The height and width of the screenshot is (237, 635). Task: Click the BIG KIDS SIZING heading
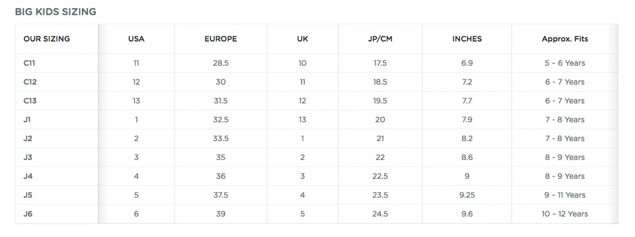[56, 12]
